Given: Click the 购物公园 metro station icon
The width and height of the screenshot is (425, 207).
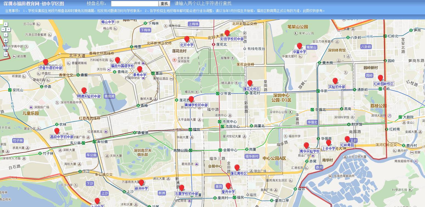Looking at the screenshot, I should click(x=190, y=150).
